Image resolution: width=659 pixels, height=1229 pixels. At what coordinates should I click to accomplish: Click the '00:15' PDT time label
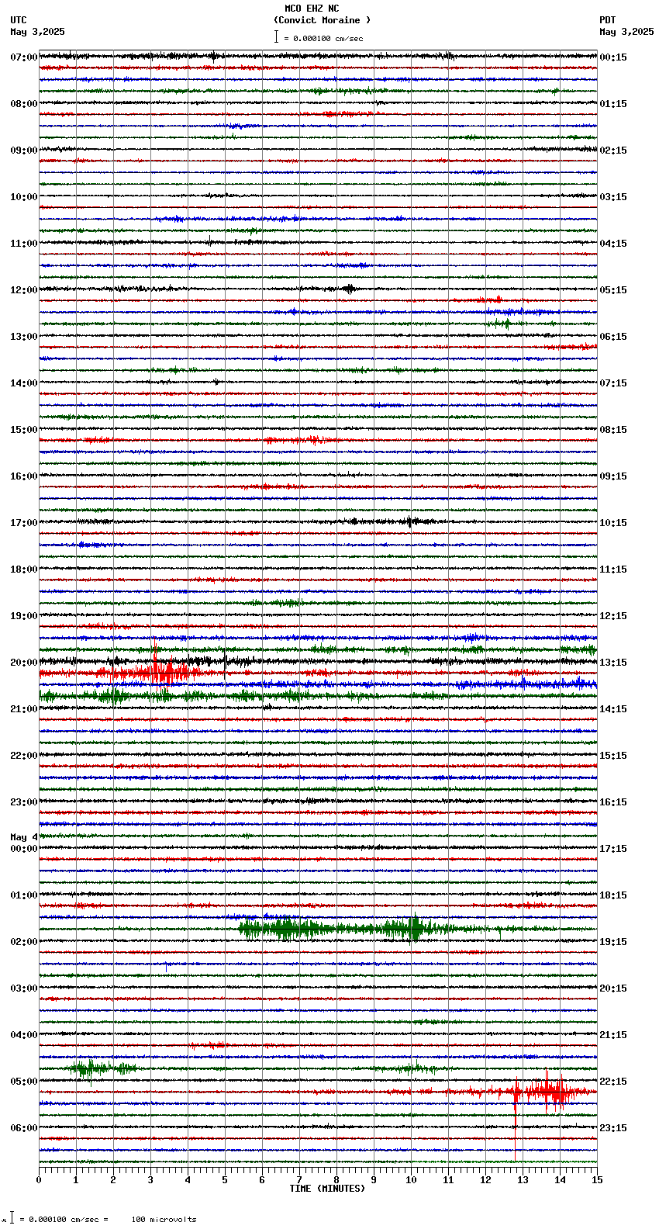[x=613, y=57]
